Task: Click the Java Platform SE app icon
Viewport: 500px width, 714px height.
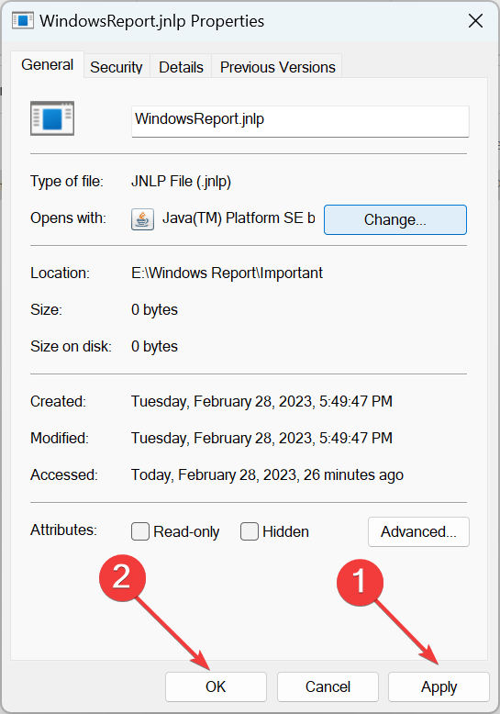Action: click(142, 219)
